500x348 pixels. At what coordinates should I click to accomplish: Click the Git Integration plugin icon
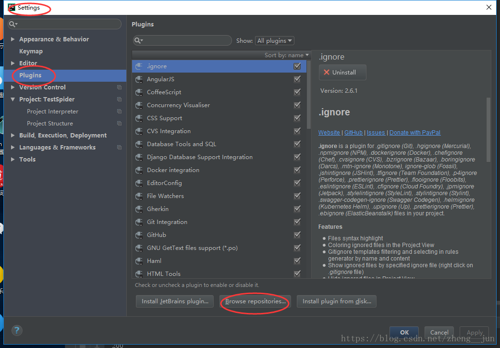point(139,222)
